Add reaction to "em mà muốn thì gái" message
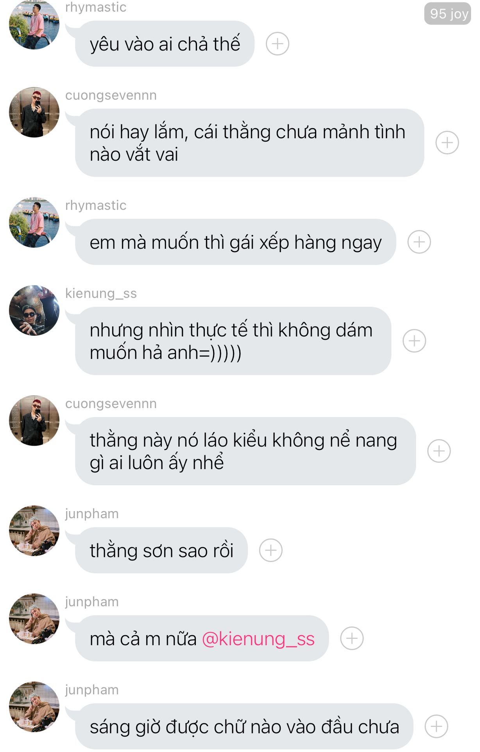This screenshot has height=752, width=480. pos(419,242)
